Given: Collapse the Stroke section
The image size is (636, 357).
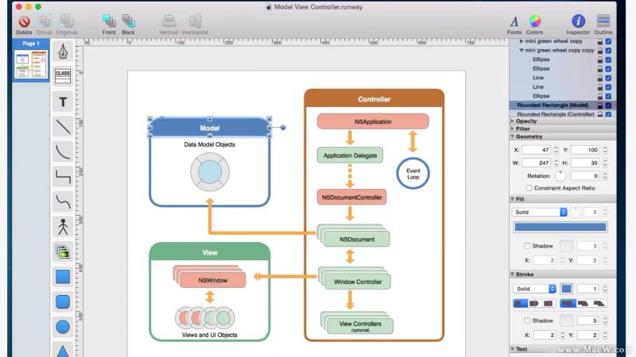Looking at the screenshot, I should [512, 274].
